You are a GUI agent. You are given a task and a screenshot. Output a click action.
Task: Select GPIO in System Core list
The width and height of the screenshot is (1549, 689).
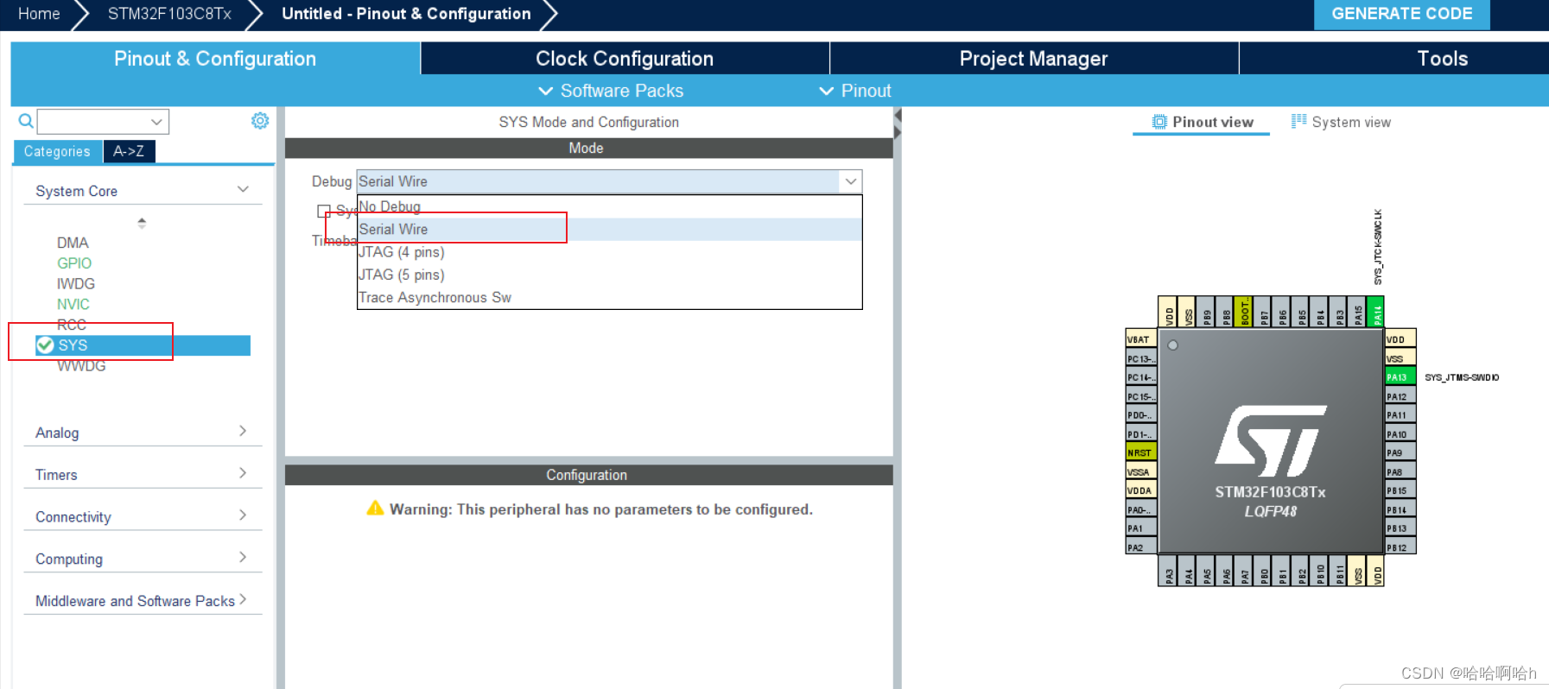(x=74, y=263)
